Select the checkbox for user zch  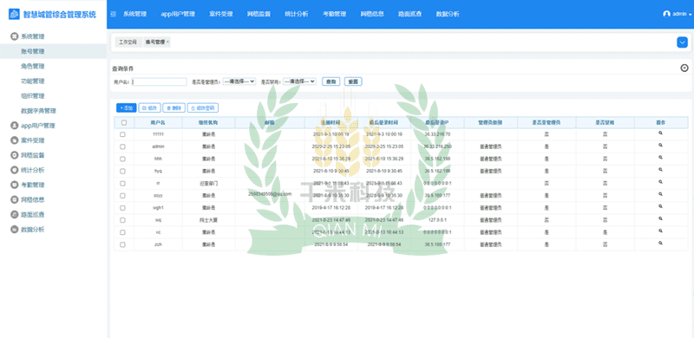(122, 244)
